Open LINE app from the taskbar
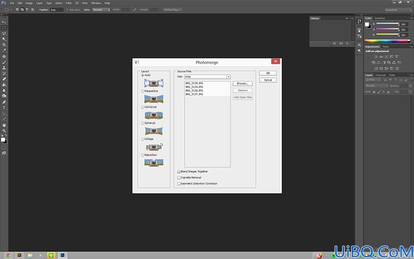414x259 pixels. (51, 255)
